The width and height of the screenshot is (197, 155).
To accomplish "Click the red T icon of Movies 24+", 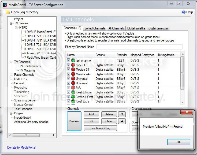I will [x=73, y=74].
